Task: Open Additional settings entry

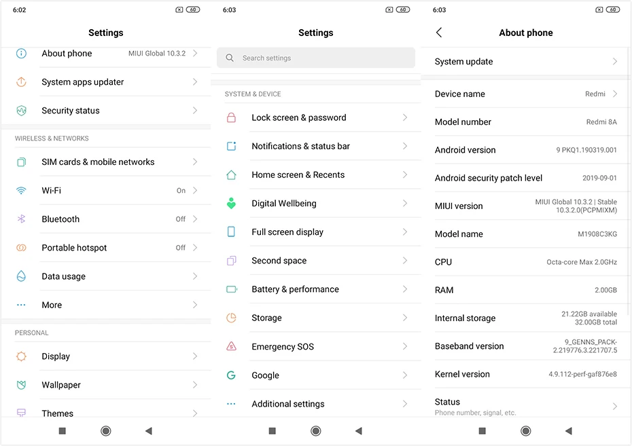Action: tap(317, 404)
